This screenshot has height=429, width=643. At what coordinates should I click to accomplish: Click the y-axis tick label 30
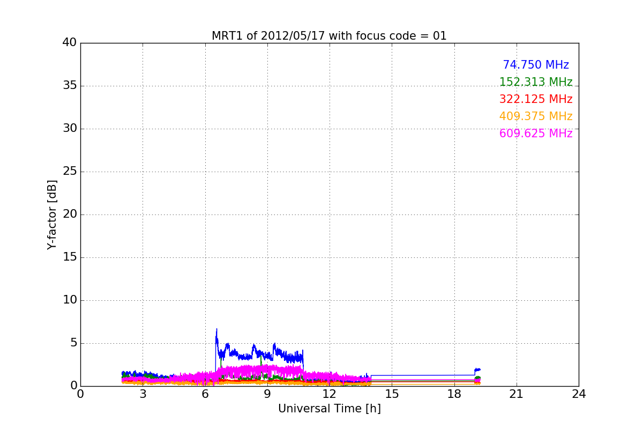[70, 129]
